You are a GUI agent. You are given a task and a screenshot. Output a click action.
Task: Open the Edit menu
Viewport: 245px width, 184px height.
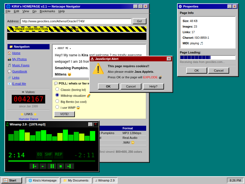(16, 11)
